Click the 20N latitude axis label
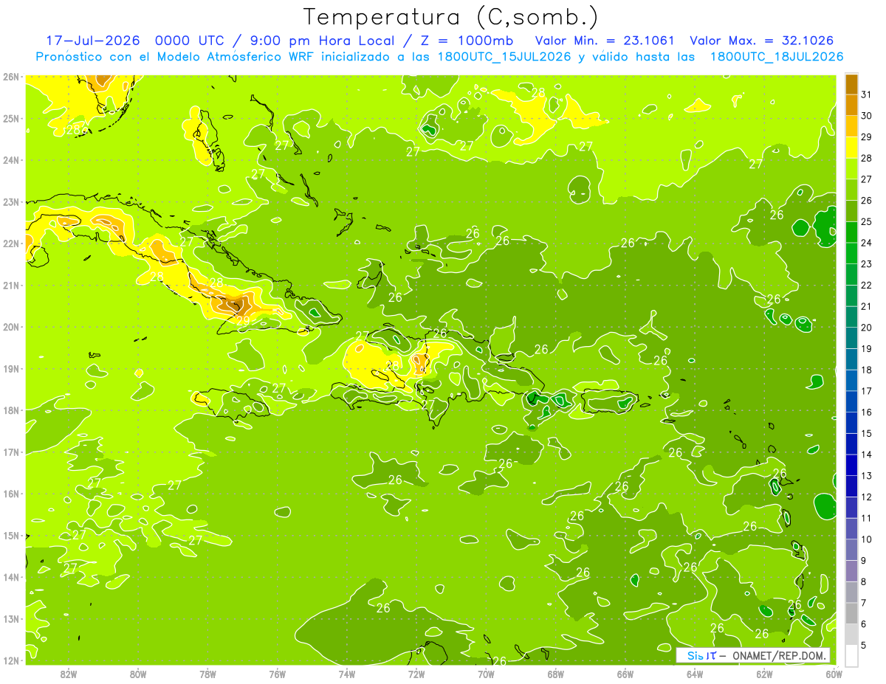Screen dimensions: 886x684 tap(10, 327)
